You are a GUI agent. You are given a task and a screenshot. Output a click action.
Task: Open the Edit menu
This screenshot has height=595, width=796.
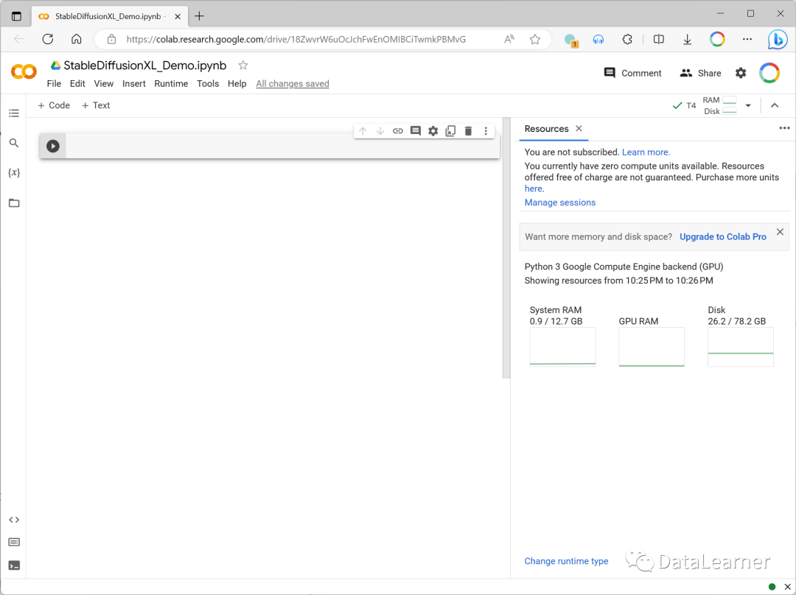(77, 84)
